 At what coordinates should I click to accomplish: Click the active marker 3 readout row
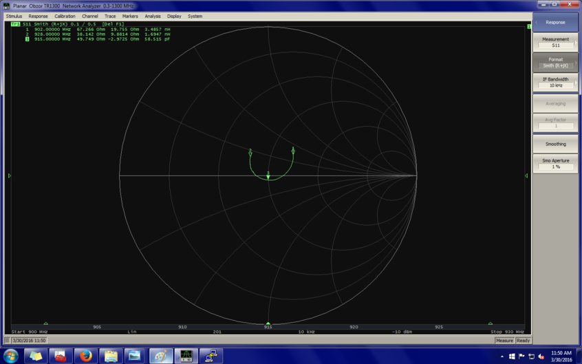click(x=96, y=39)
